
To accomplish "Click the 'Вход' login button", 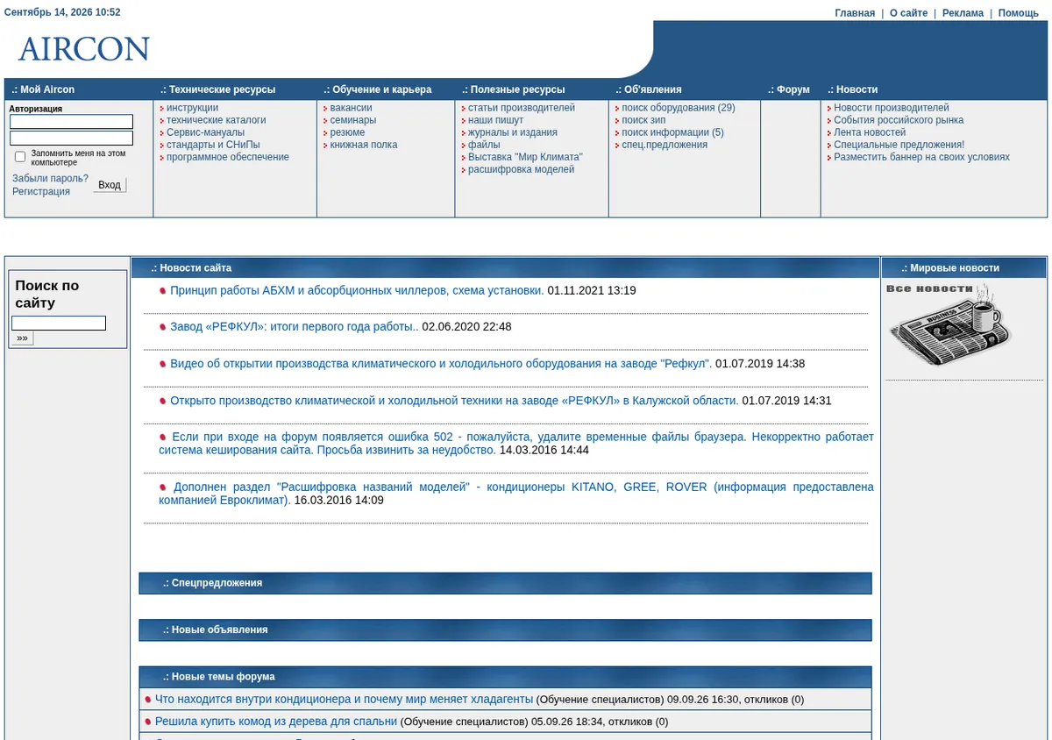I will pos(110,185).
